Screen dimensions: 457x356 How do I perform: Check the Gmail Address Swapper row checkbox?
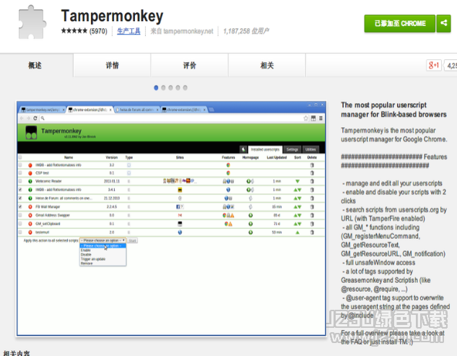pyautogui.click(x=20, y=215)
